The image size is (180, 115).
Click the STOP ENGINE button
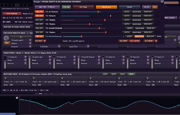click(x=12, y=13)
